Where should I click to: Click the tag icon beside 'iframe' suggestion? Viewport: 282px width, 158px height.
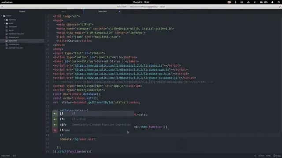[x=55, y=130]
